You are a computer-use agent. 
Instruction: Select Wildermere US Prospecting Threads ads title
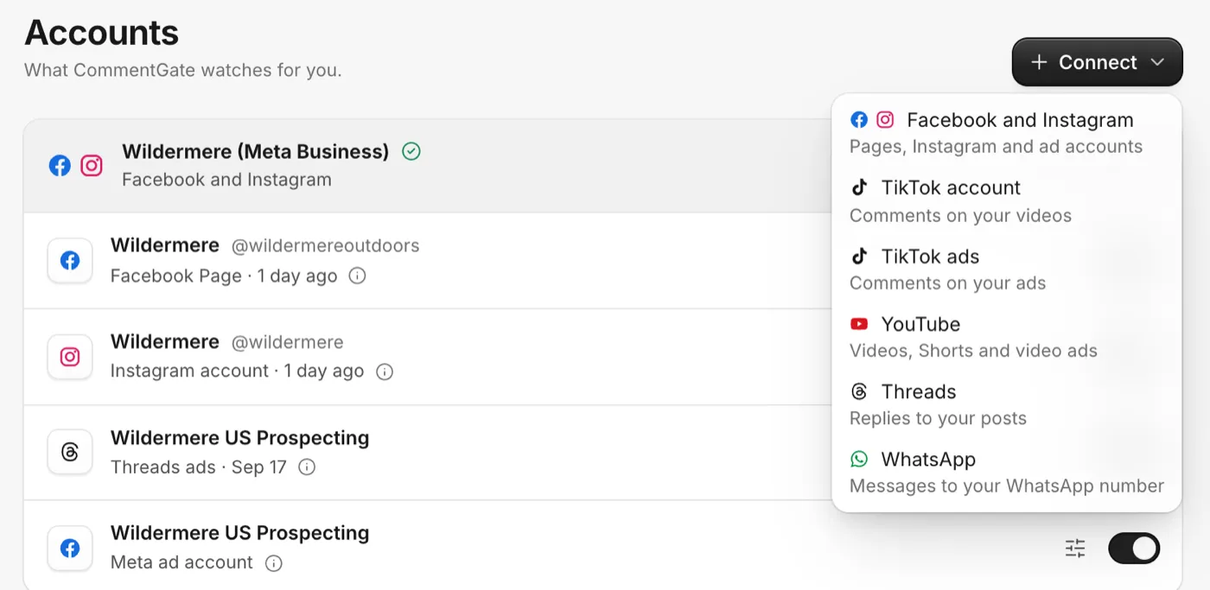point(239,438)
